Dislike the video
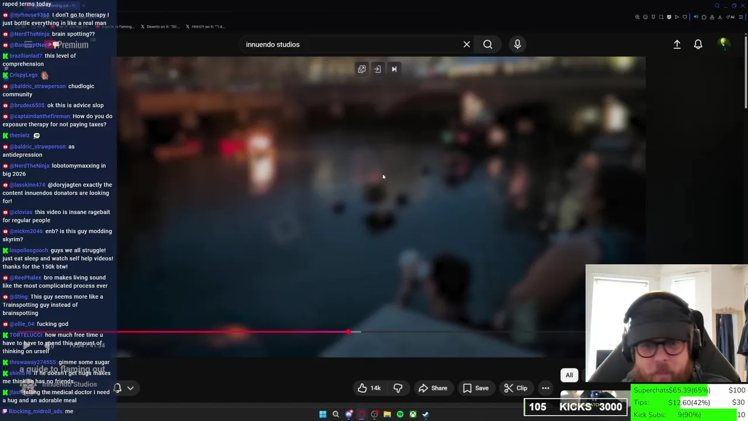The image size is (748, 421). pos(398,388)
